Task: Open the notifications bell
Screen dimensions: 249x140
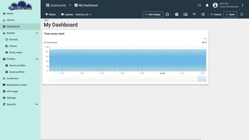Action: (207, 5)
